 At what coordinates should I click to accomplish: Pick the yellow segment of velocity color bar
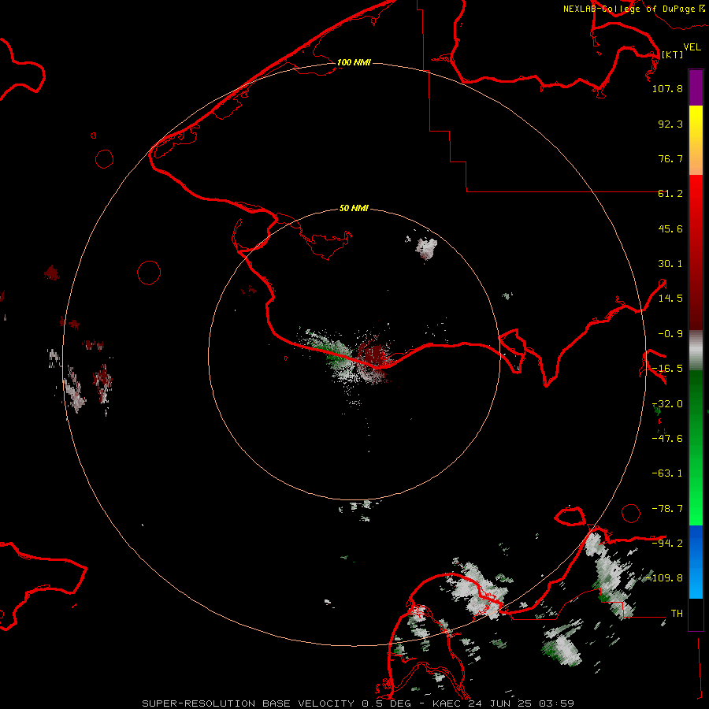tap(696, 140)
